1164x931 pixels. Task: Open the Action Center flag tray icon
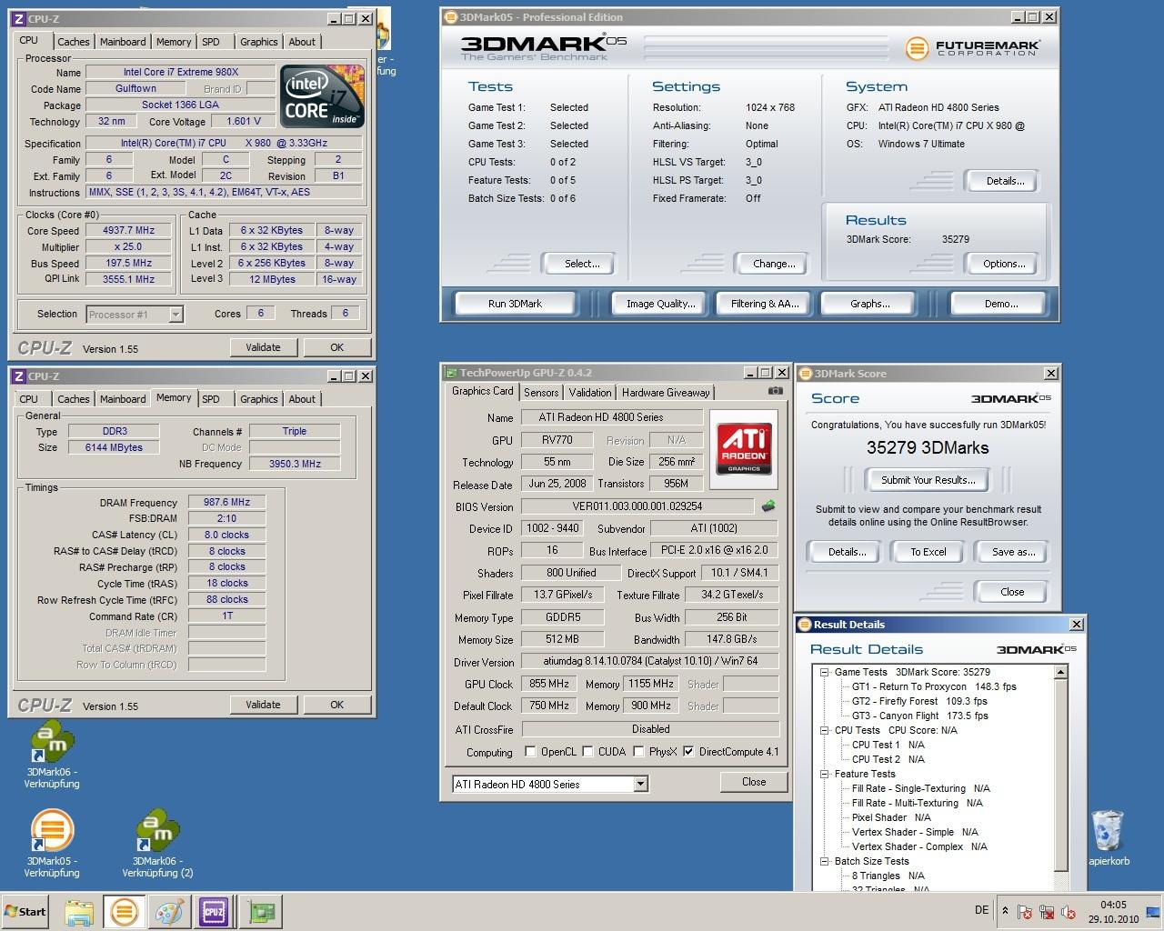(1025, 911)
